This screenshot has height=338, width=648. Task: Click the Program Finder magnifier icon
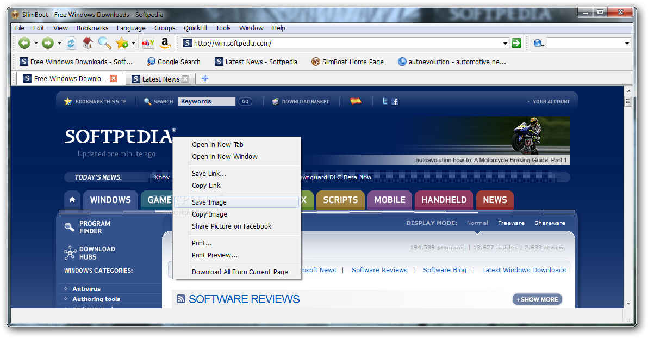point(70,227)
